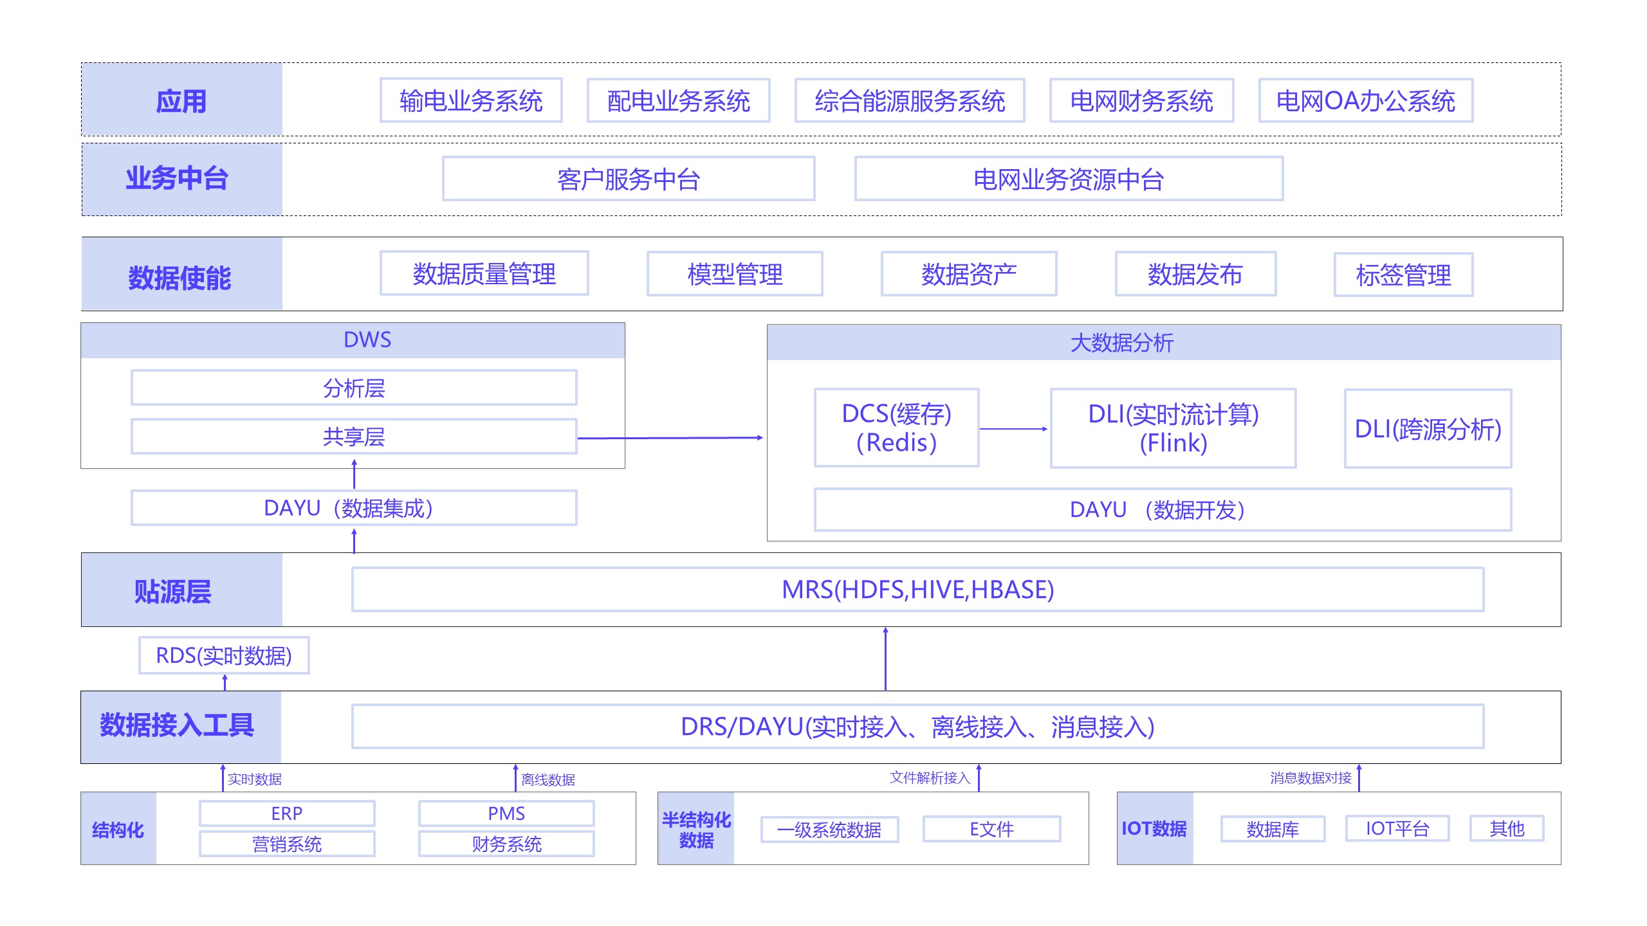The height and width of the screenshot is (926, 1647).
Task: Select the 配电业务系统 box
Action: [x=678, y=100]
